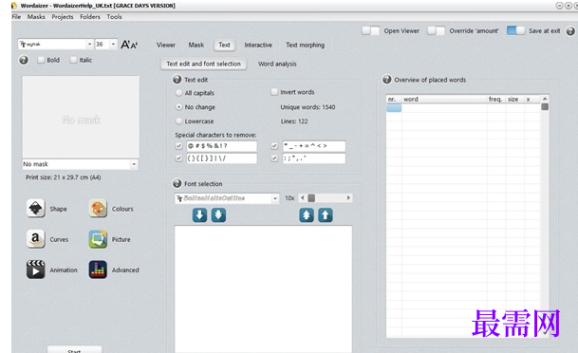Click the No mask preview thumbnail

(x=81, y=118)
